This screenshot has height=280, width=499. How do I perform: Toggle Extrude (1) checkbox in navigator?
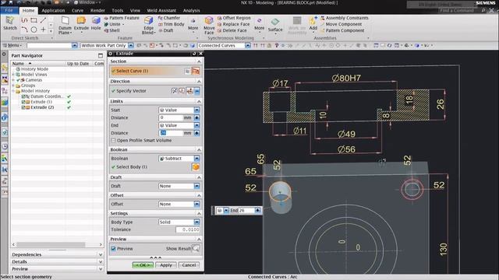click(x=23, y=102)
